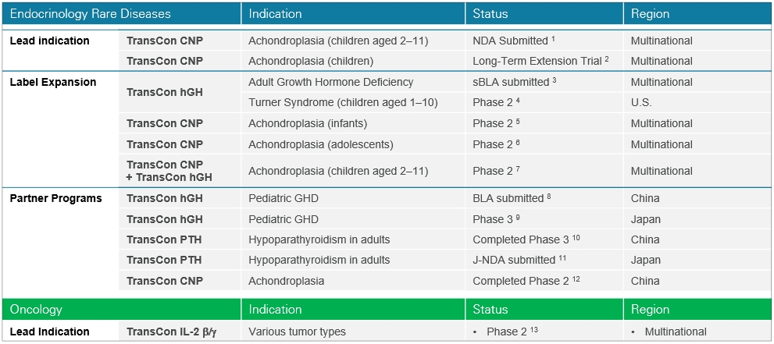The width and height of the screenshot is (774, 344).
Task: Click the U.S. region cell
Action: point(641,103)
